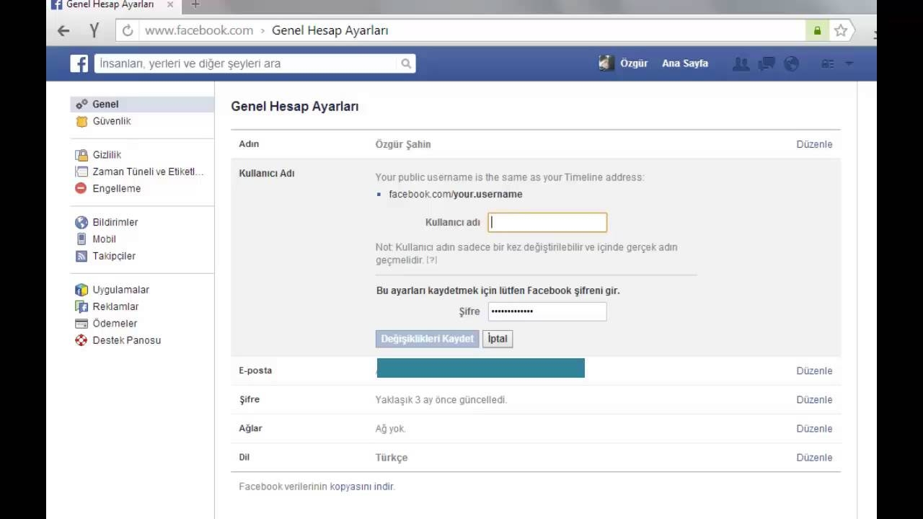This screenshot has width=923, height=519.
Task: Open the notifications globe icon
Action: [x=791, y=63]
